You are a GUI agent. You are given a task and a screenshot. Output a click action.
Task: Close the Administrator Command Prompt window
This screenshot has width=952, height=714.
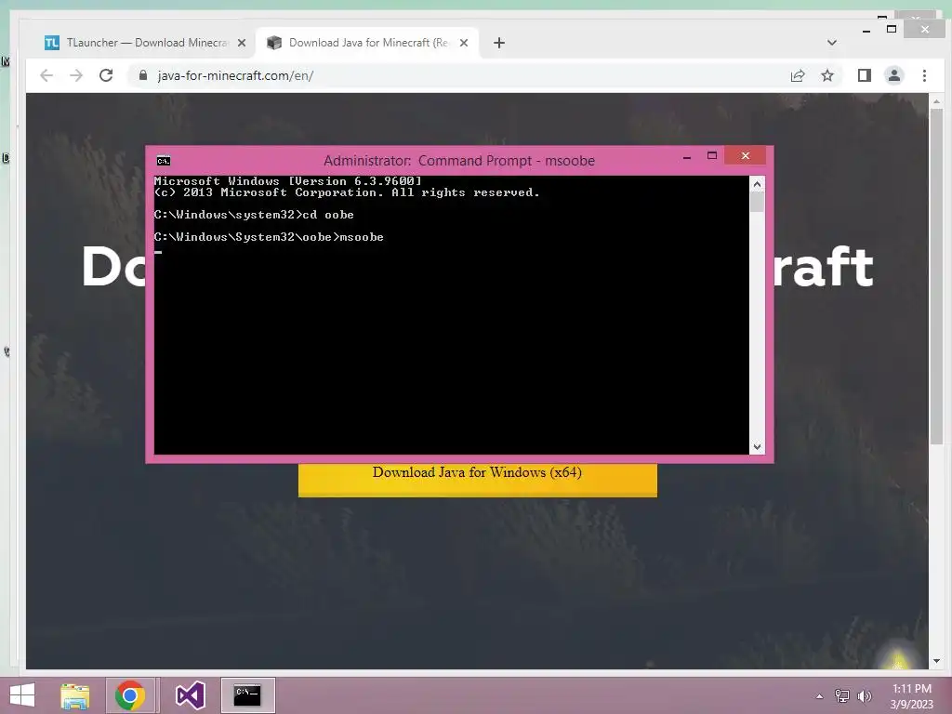coord(745,156)
